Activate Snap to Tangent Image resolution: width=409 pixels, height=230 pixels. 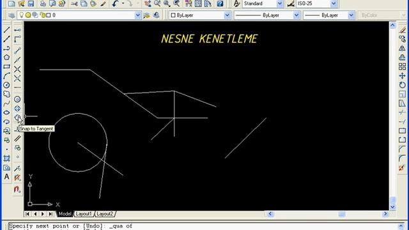pyautogui.click(x=17, y=118)
